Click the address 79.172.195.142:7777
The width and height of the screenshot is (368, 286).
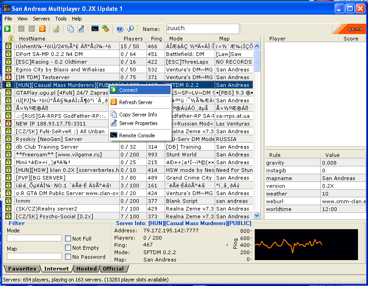click(171, 231)
